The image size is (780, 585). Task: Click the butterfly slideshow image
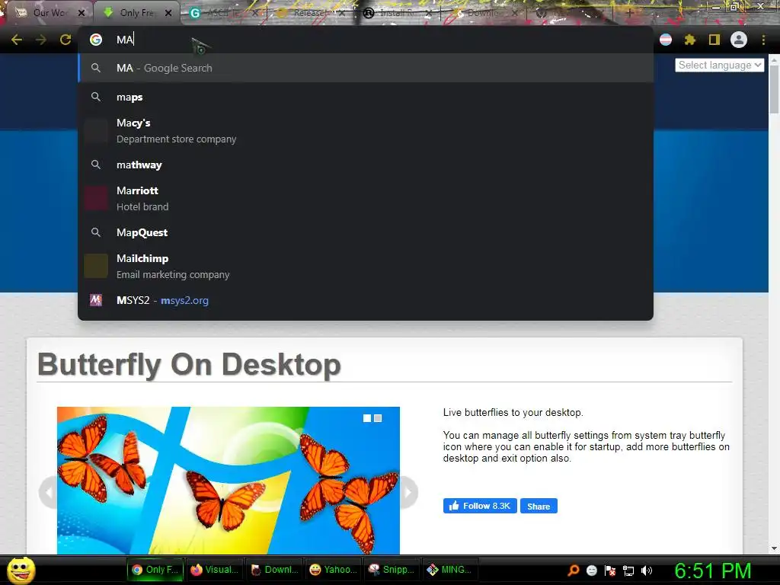click(229, 481)
